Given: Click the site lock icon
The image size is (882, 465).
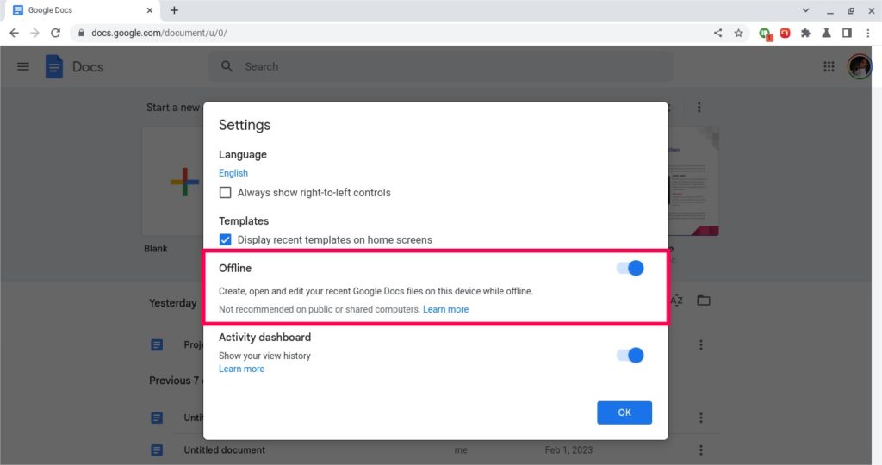Looking at the screenshot, I should click(x=81, y=33).
